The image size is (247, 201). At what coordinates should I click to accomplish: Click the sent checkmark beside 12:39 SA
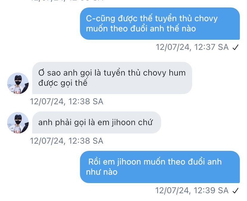[235, 191]
